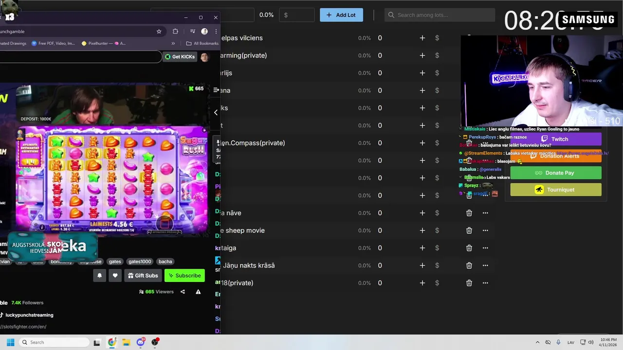This screenshot has height=350, width=623.
Task: Toggle the follow heart button on Kick
Action: pyautogui.click(x=115, y=276)
